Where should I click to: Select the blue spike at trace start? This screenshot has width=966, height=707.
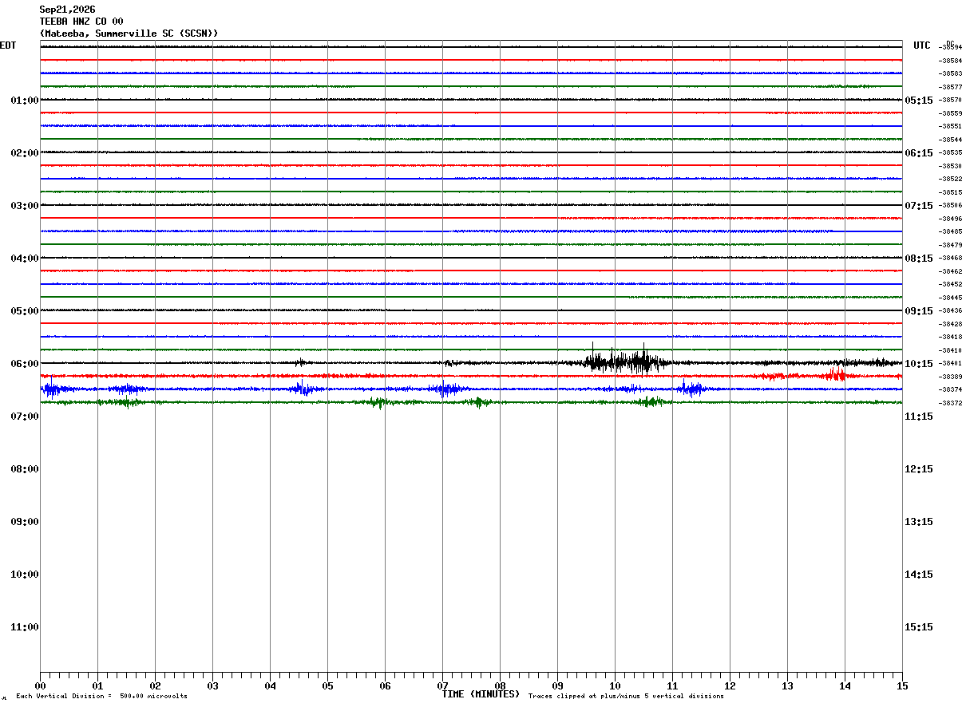pyautogui.click(x=51, y=389)
